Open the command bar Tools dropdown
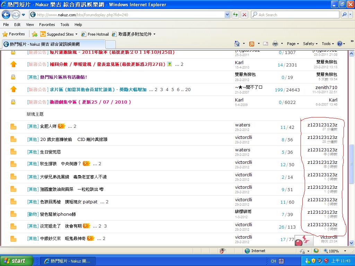This screenshot has width=355, height=266. point(328,44)
